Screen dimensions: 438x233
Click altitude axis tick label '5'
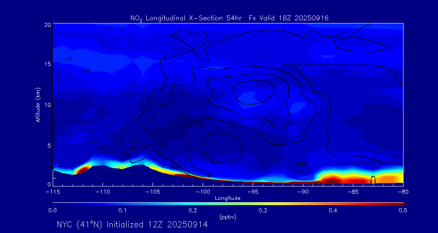click(x=49, y=146)
